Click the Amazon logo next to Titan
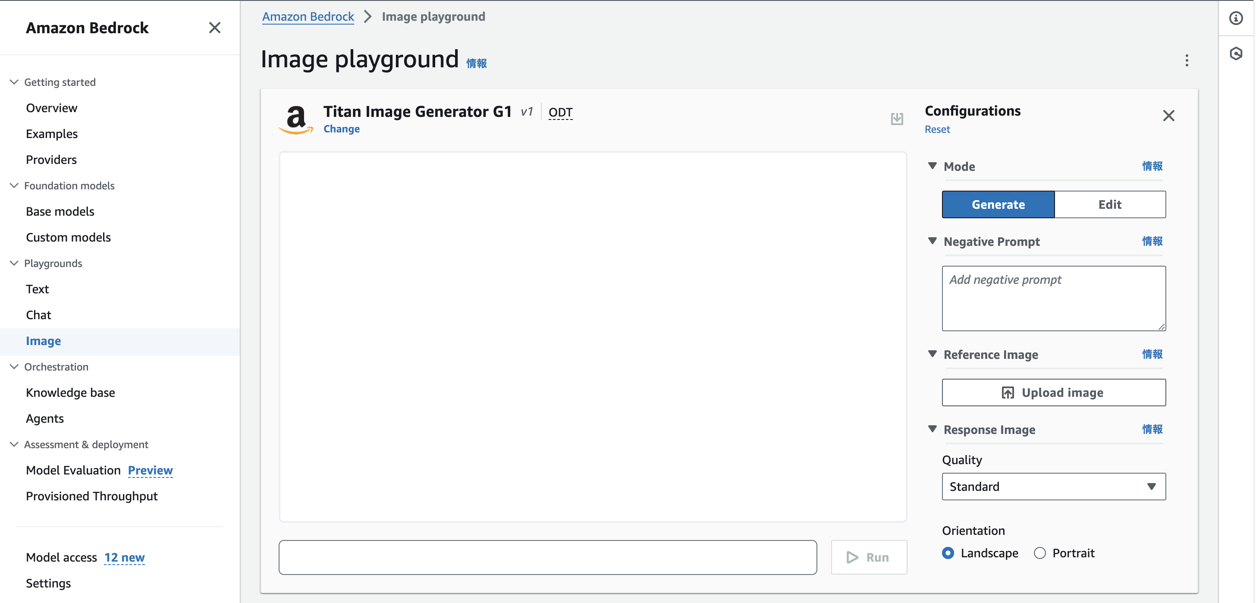Viewport: 1256px width, 603px height. coord(296,119)
